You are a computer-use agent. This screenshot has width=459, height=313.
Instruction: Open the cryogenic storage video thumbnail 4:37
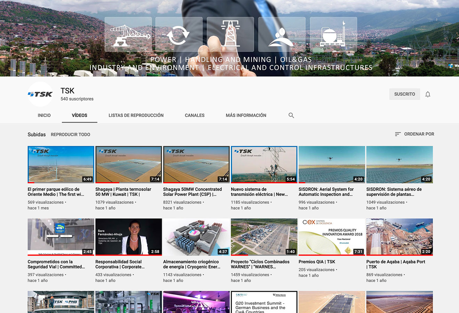(196, 237)
